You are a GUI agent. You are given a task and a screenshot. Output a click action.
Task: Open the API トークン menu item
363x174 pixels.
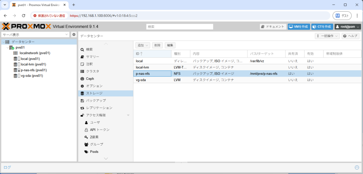pyautogui.click(x=106, y=130)
